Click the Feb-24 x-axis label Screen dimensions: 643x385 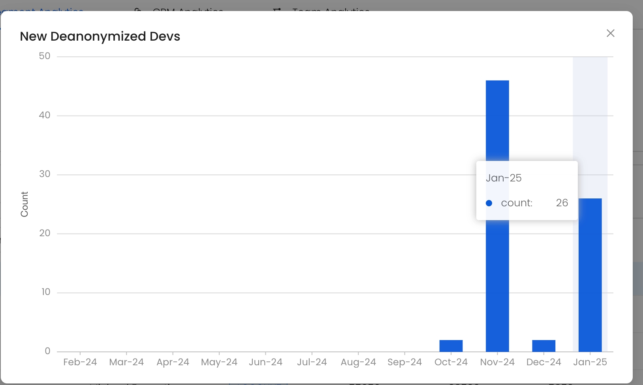pos(80,362)
